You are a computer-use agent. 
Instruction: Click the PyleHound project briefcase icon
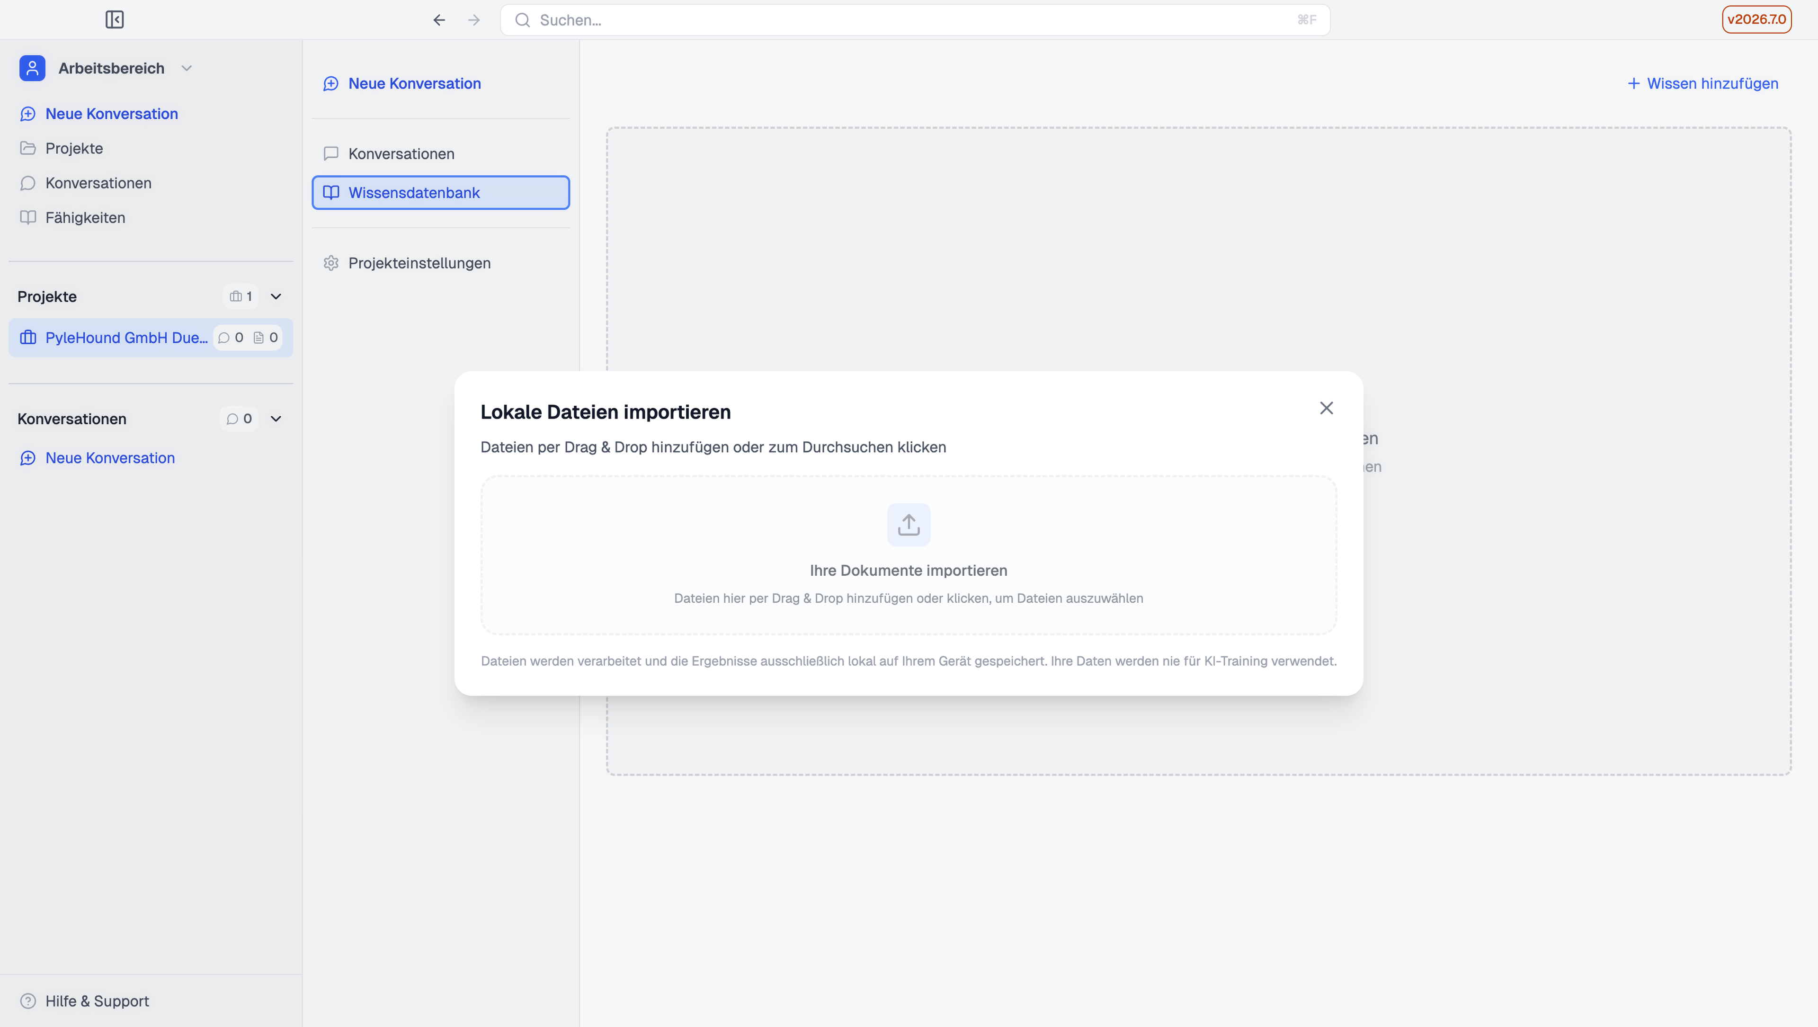tap(28, 338)
